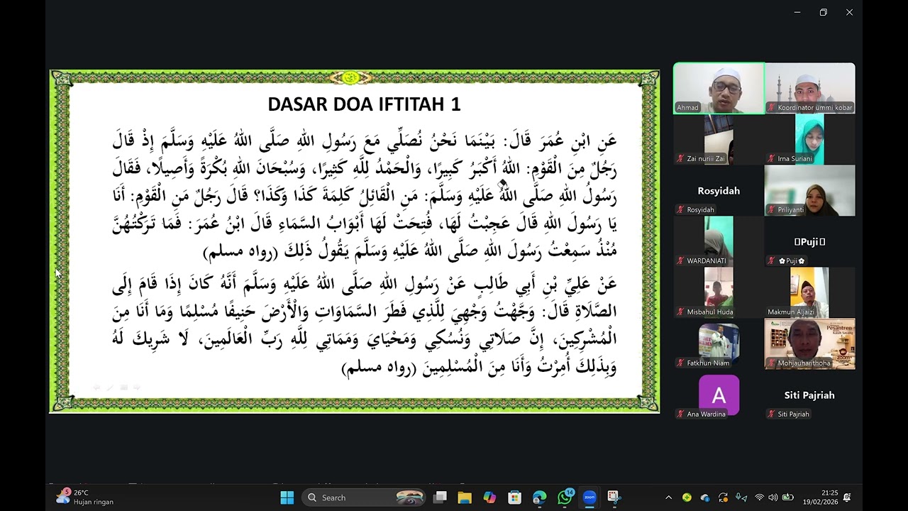908x511 pixels.
Task: Open the Snipping Tool taskbar icon
Action: (x=614, y=498)
